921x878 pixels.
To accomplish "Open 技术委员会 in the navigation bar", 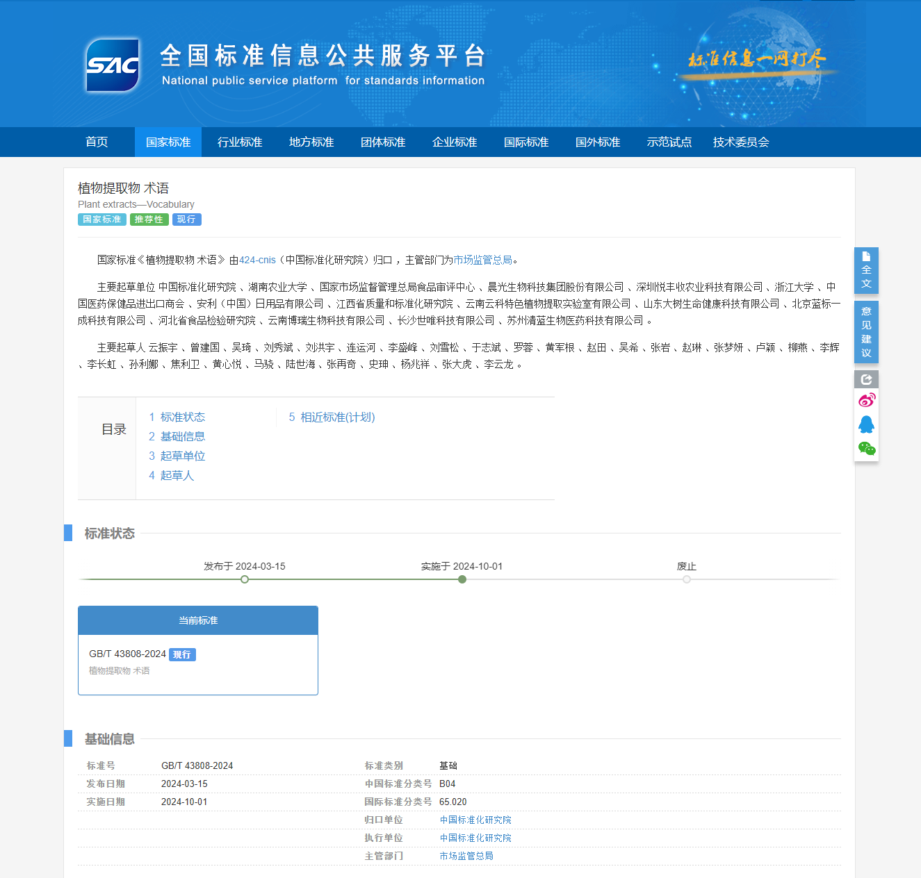I will click(x=741, y=142).
